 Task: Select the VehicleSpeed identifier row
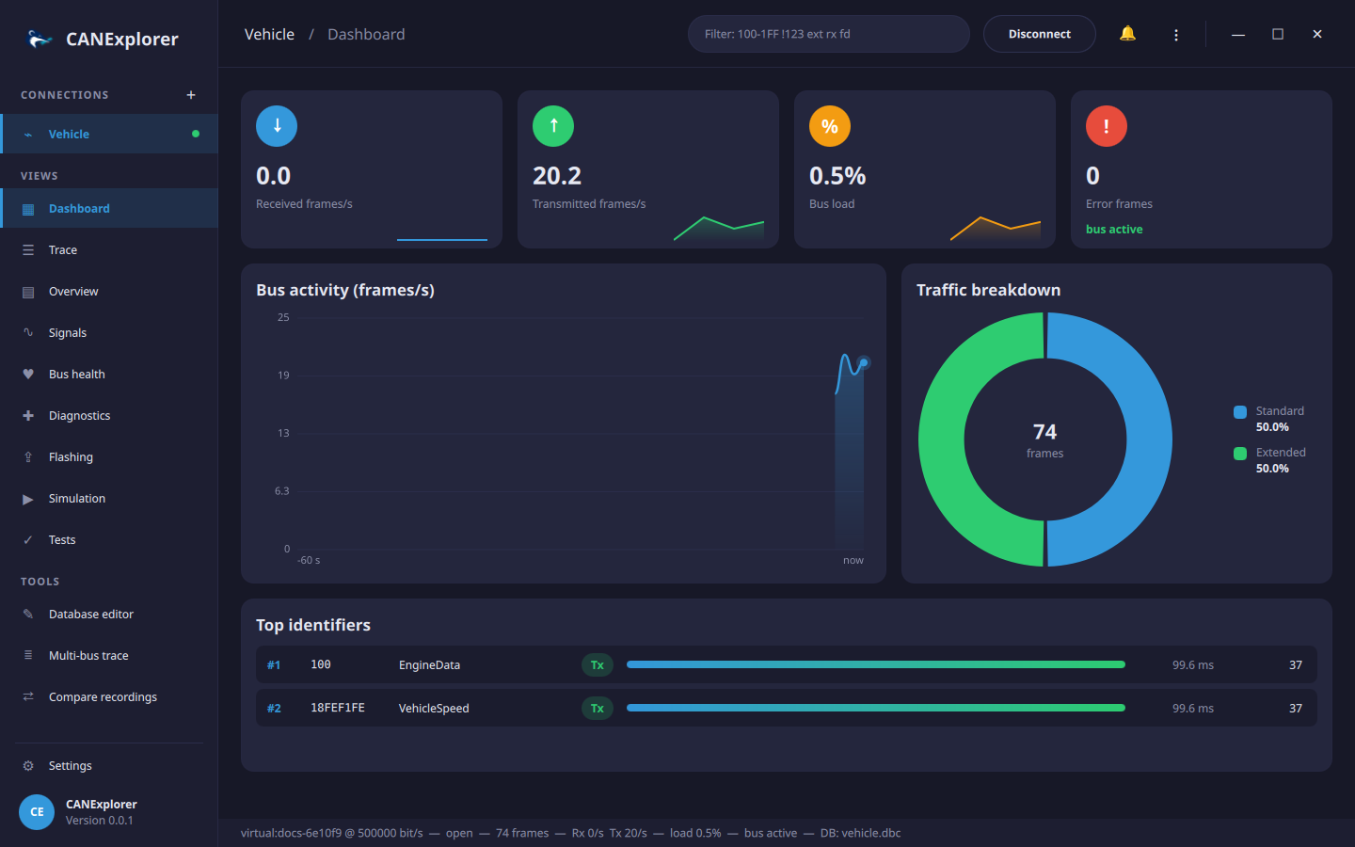pyautogui.click(x=787, y=708)
